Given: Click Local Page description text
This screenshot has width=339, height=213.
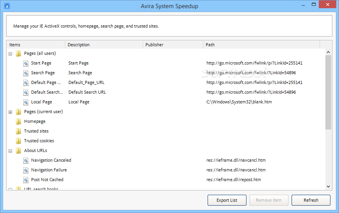Looking at the screenshot, I should pos(79,102).
